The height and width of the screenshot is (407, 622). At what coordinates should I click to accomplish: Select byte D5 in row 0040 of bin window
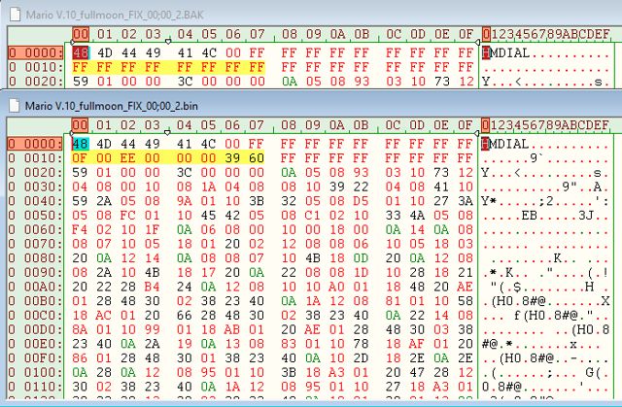(361, 201)
